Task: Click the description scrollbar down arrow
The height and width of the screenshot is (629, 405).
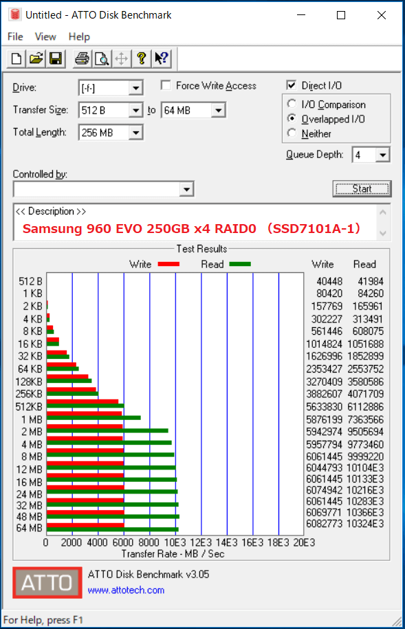Action: 383,233
